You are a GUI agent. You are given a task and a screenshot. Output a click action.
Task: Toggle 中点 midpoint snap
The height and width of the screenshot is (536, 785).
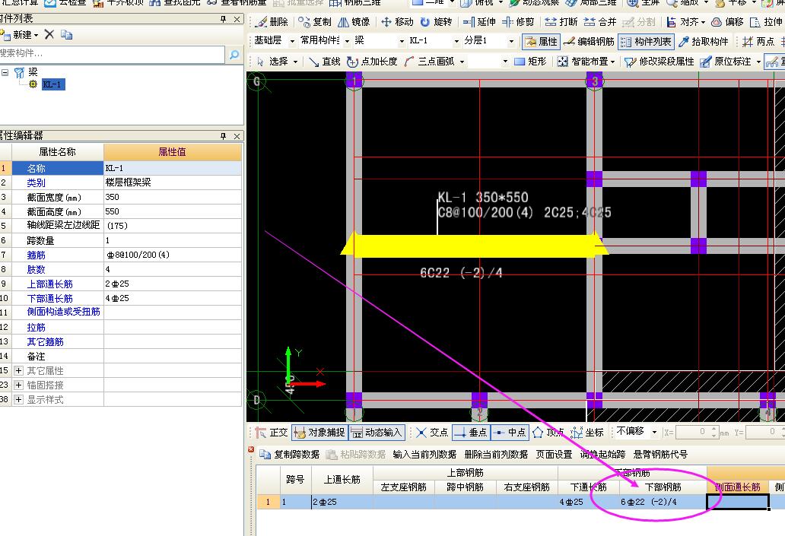509,433
